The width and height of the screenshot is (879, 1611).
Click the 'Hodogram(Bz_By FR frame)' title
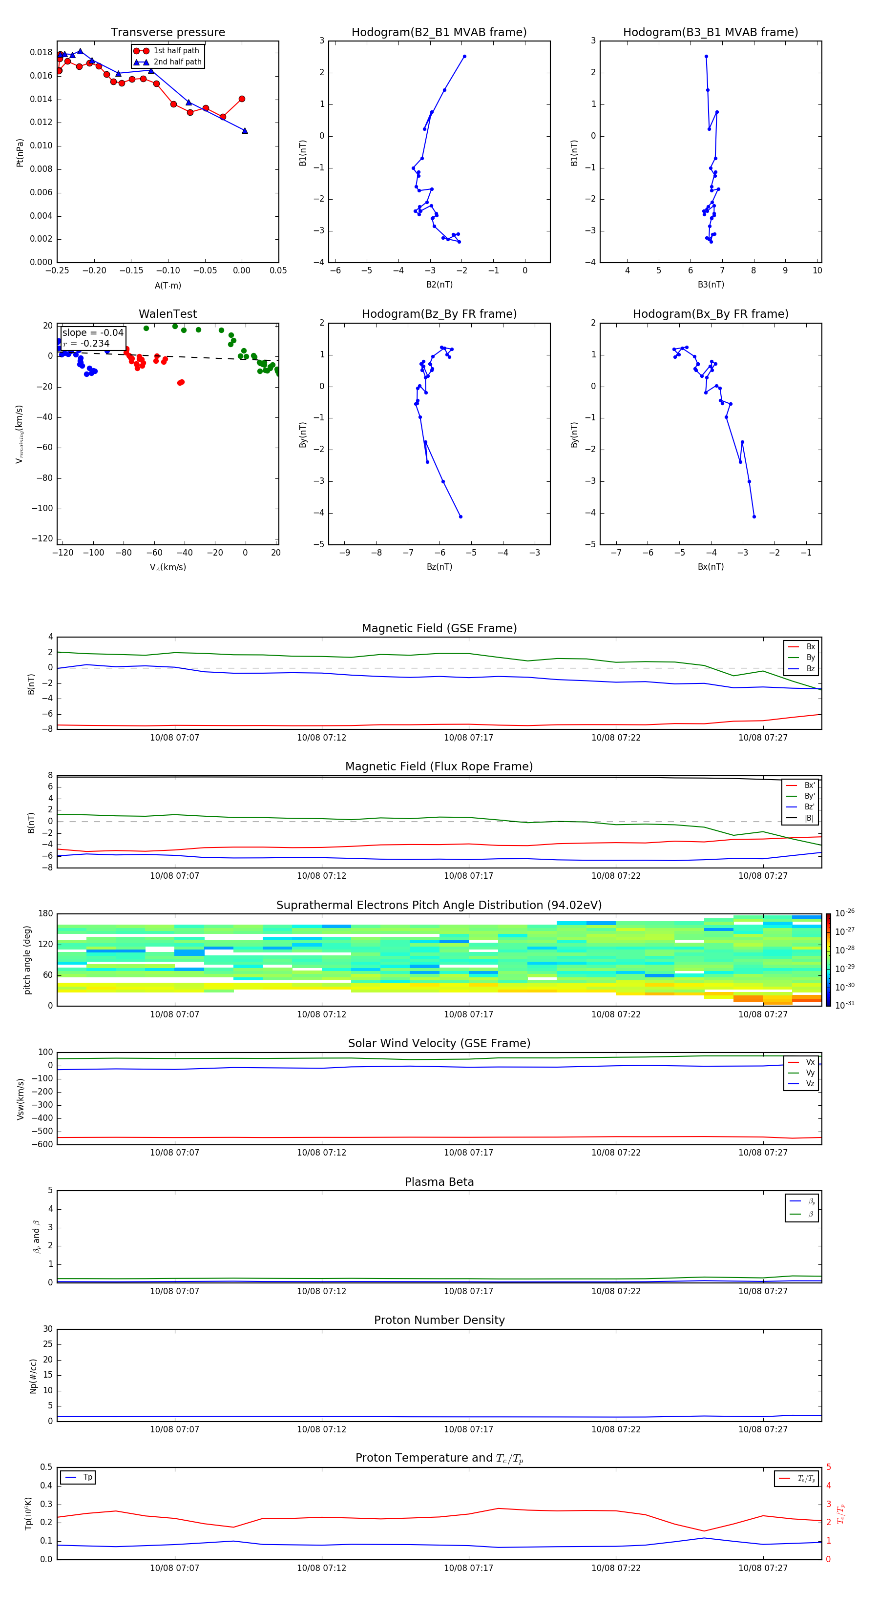tap(439, 314)
